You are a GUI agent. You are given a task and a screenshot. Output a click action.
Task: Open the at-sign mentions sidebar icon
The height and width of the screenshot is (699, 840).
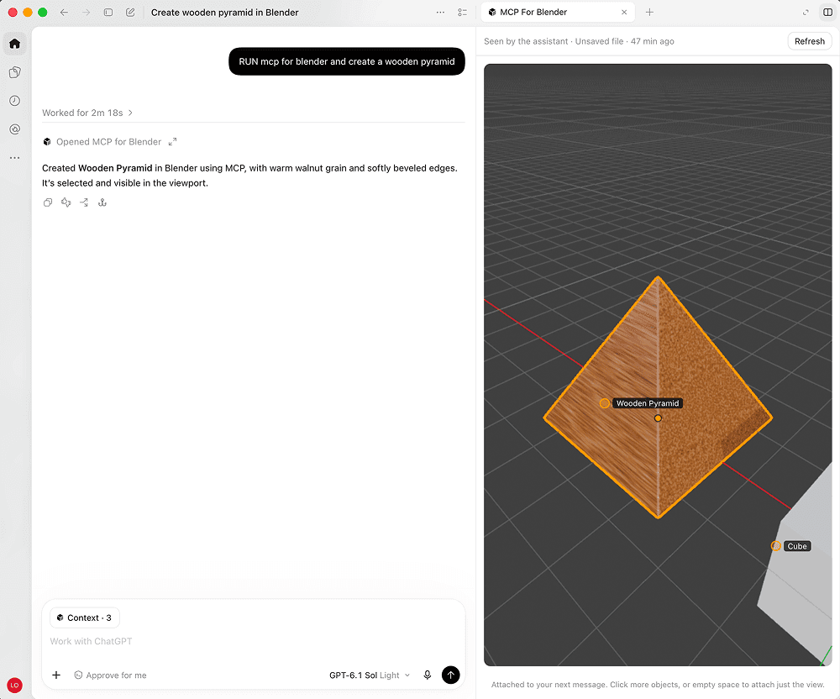(x=14, y=129)
